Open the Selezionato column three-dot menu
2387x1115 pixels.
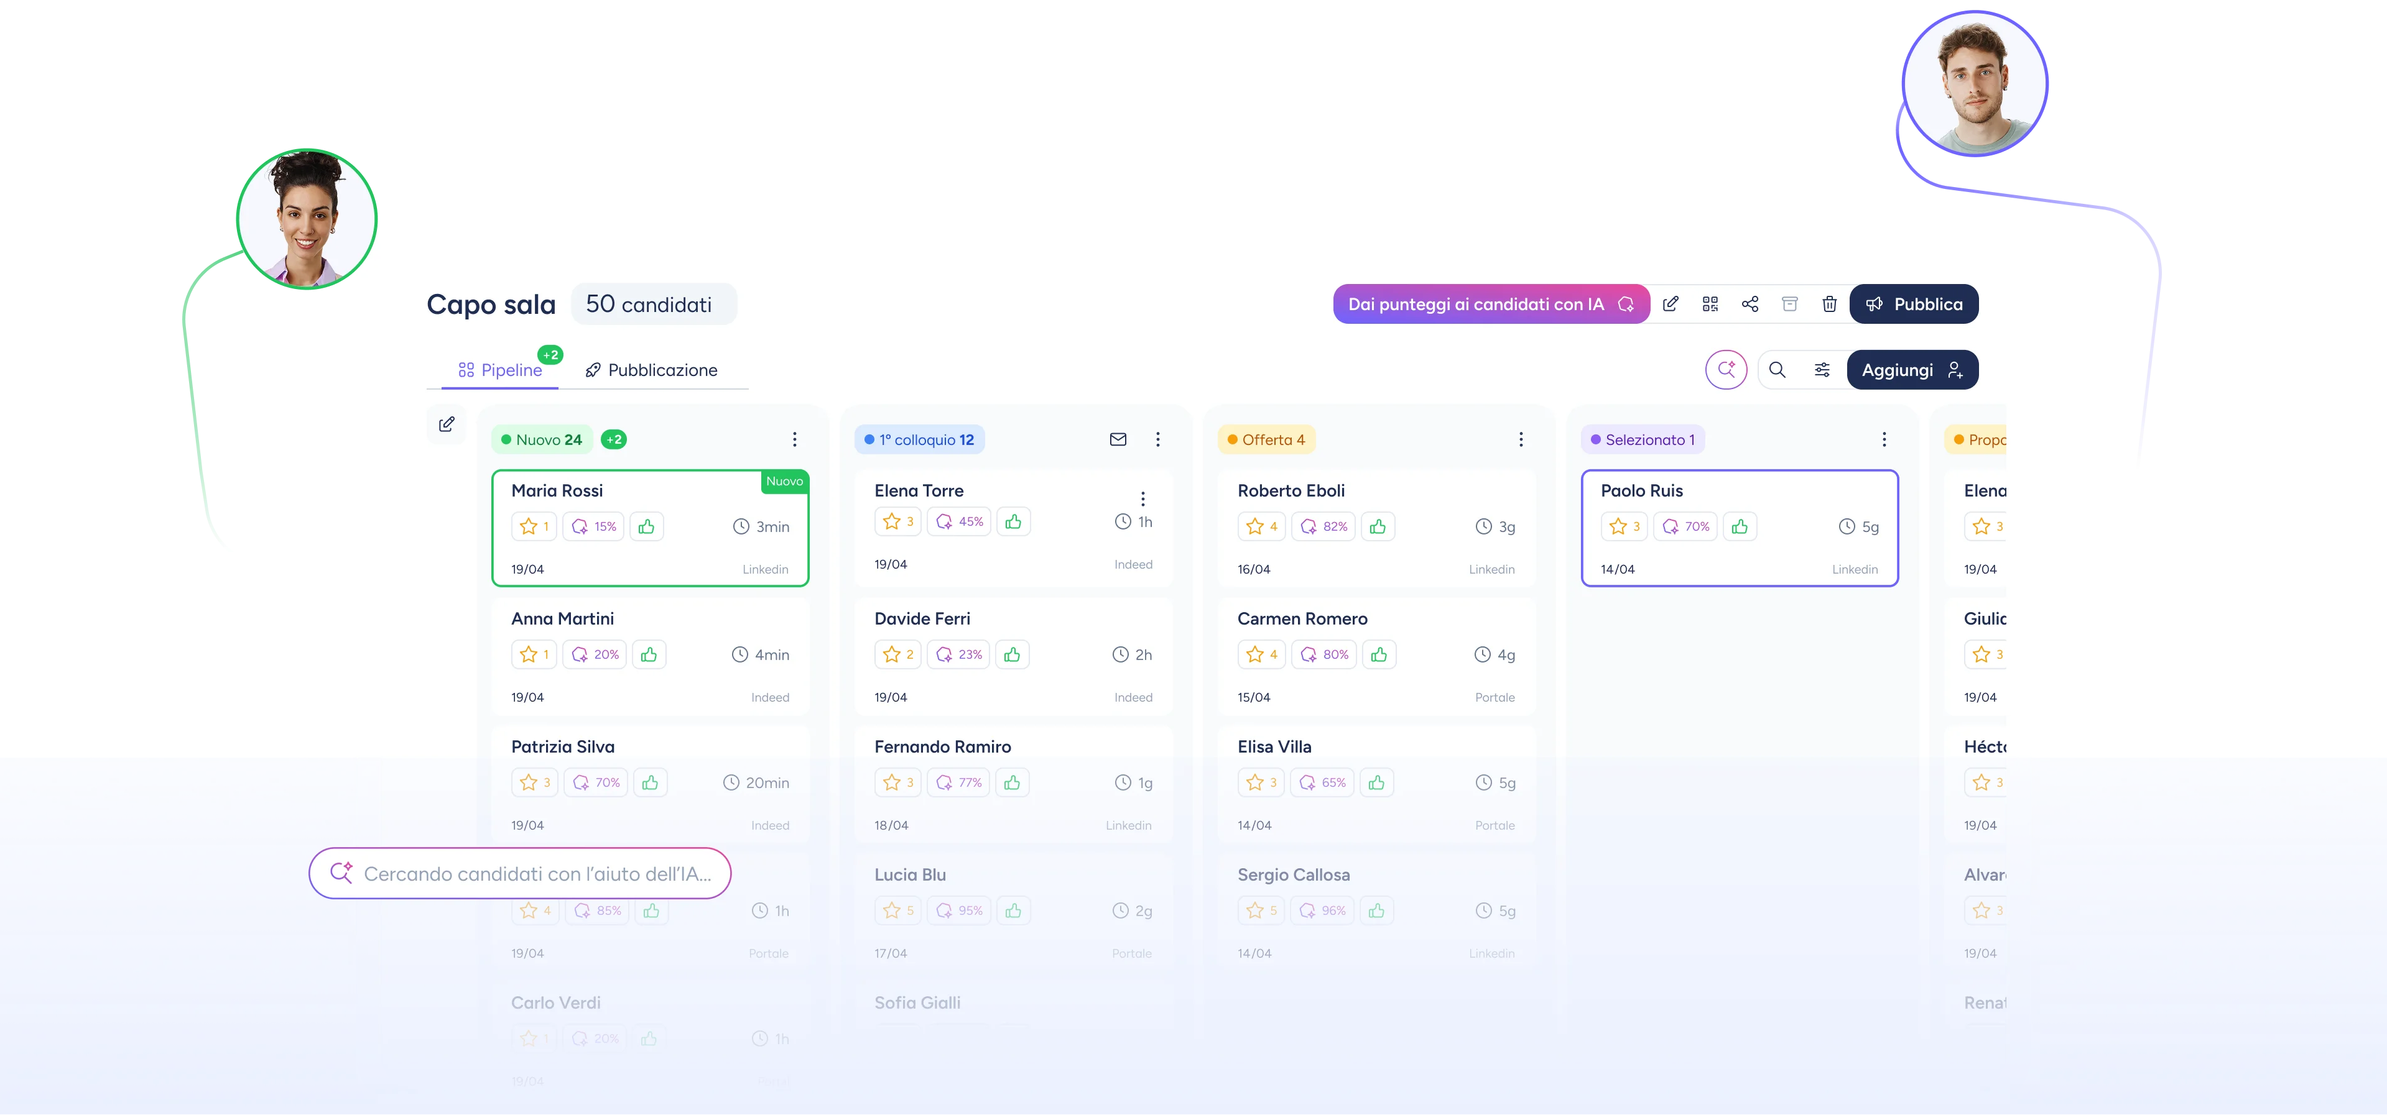[x=1884, y=439]
